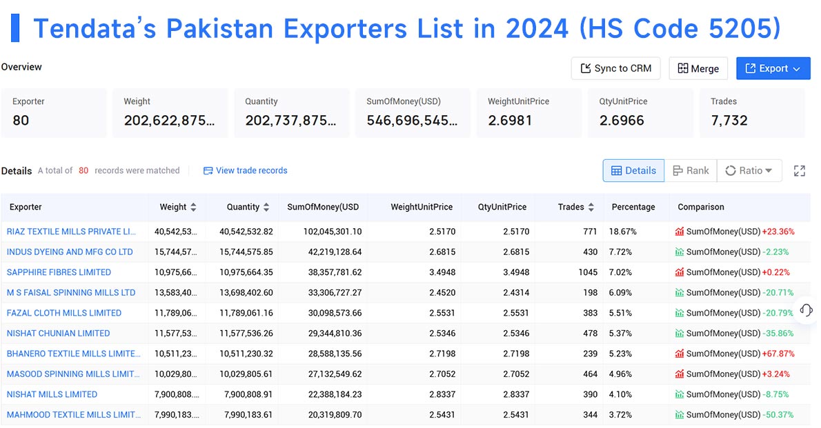The image size is (821, 428).
Task: Open the RIAZ TEXTILE MILLS exporter link
Action: 72,232
